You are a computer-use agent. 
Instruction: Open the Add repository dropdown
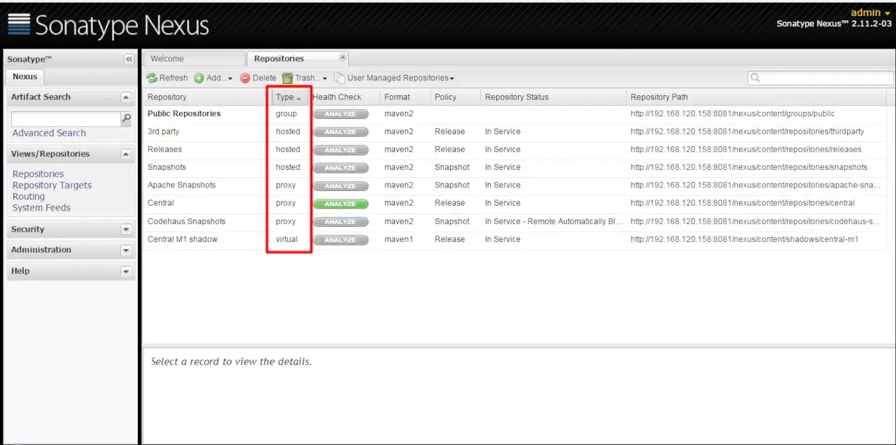[213, 78]
